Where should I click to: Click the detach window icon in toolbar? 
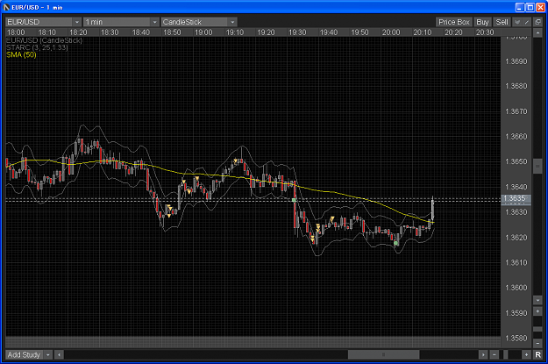tap(537, 22)
